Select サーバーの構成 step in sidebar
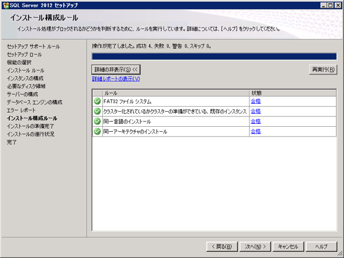 [22, 95]
